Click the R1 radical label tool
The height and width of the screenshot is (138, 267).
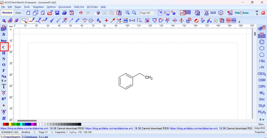(4, 99)
